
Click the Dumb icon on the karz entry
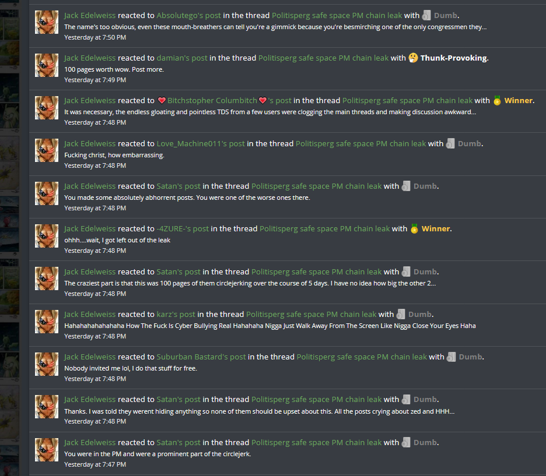tap(401, 314)
